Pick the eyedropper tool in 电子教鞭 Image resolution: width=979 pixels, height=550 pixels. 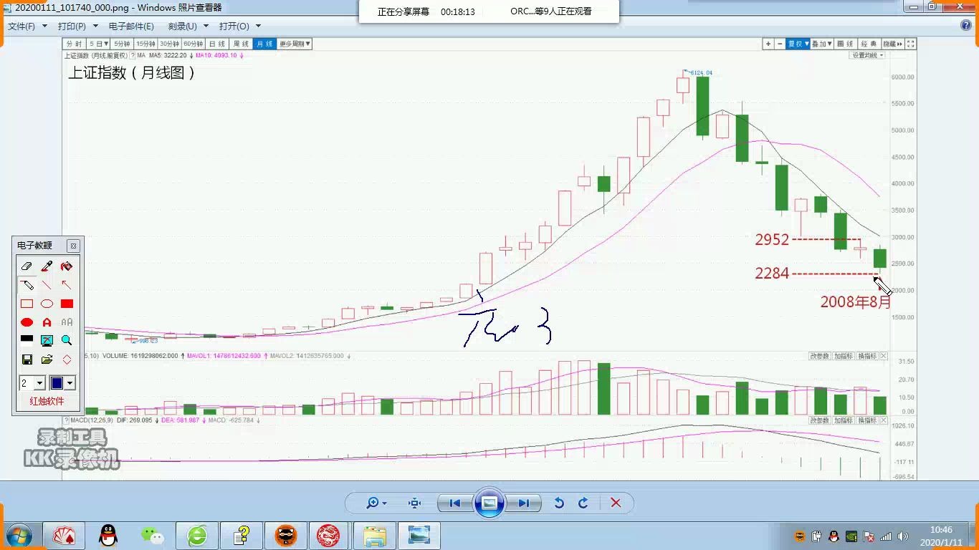coord(47,266)
